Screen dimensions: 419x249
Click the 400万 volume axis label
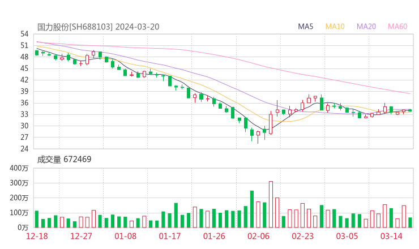19,168
